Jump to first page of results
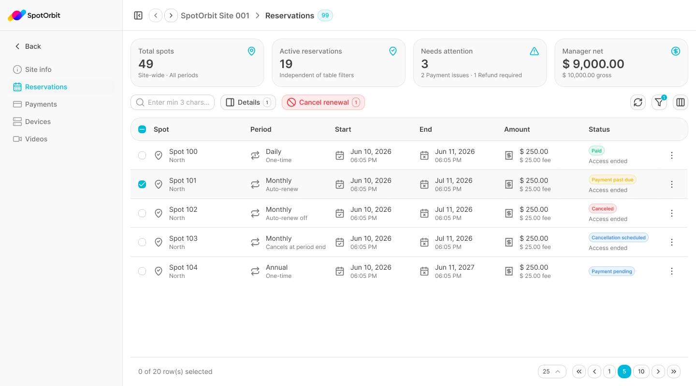The image size is (696, 386). click(x=579, y=372)
